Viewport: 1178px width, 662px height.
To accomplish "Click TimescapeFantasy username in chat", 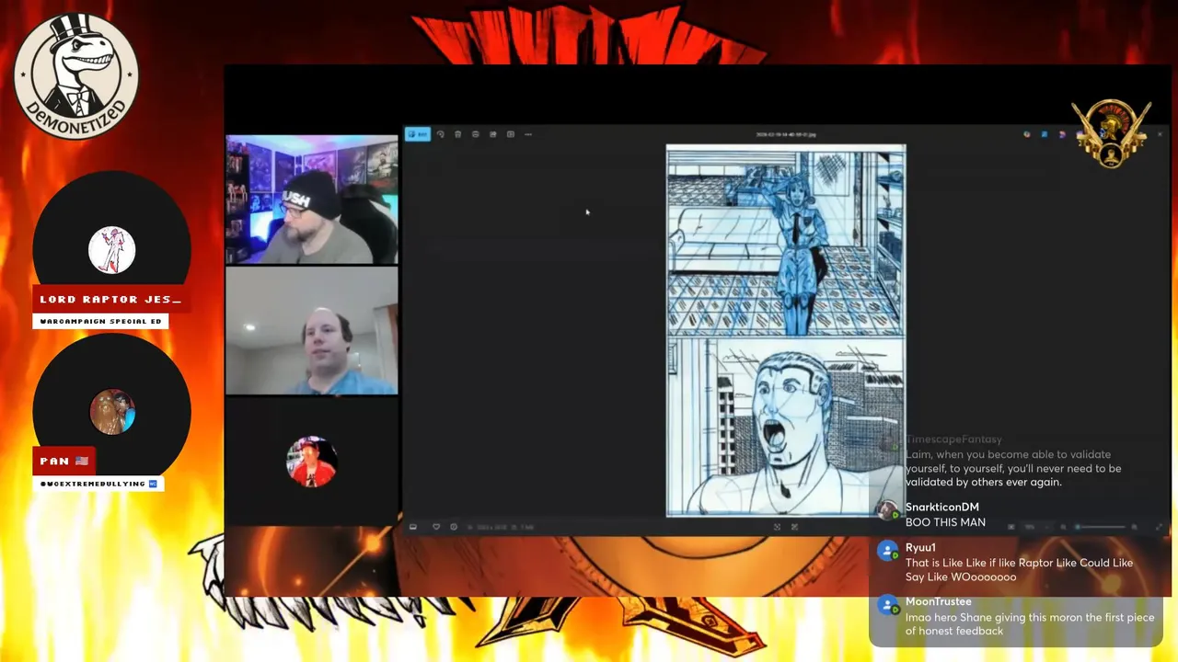I will point(953,439).
